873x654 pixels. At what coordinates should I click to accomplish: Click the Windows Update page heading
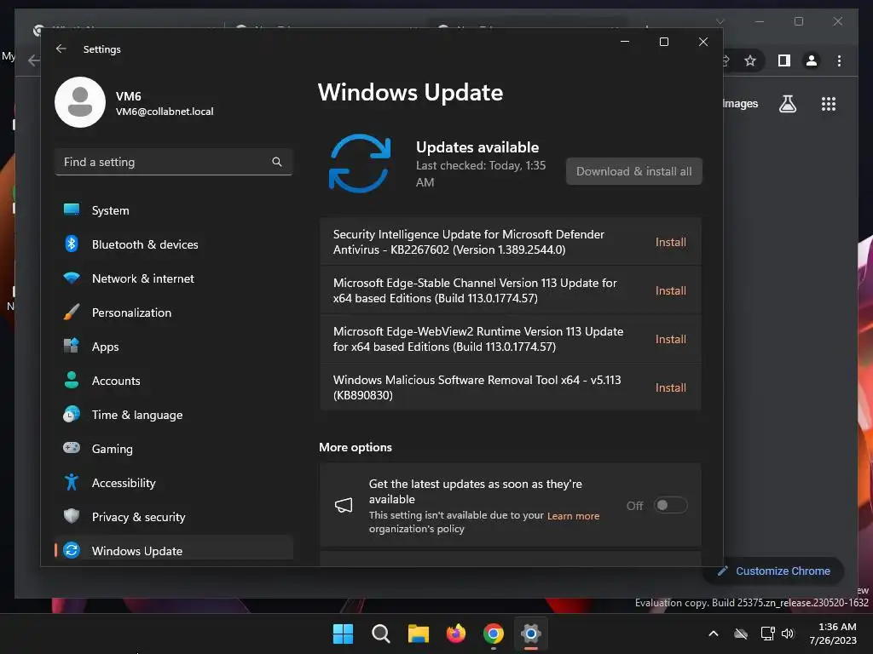coord(410,92)
